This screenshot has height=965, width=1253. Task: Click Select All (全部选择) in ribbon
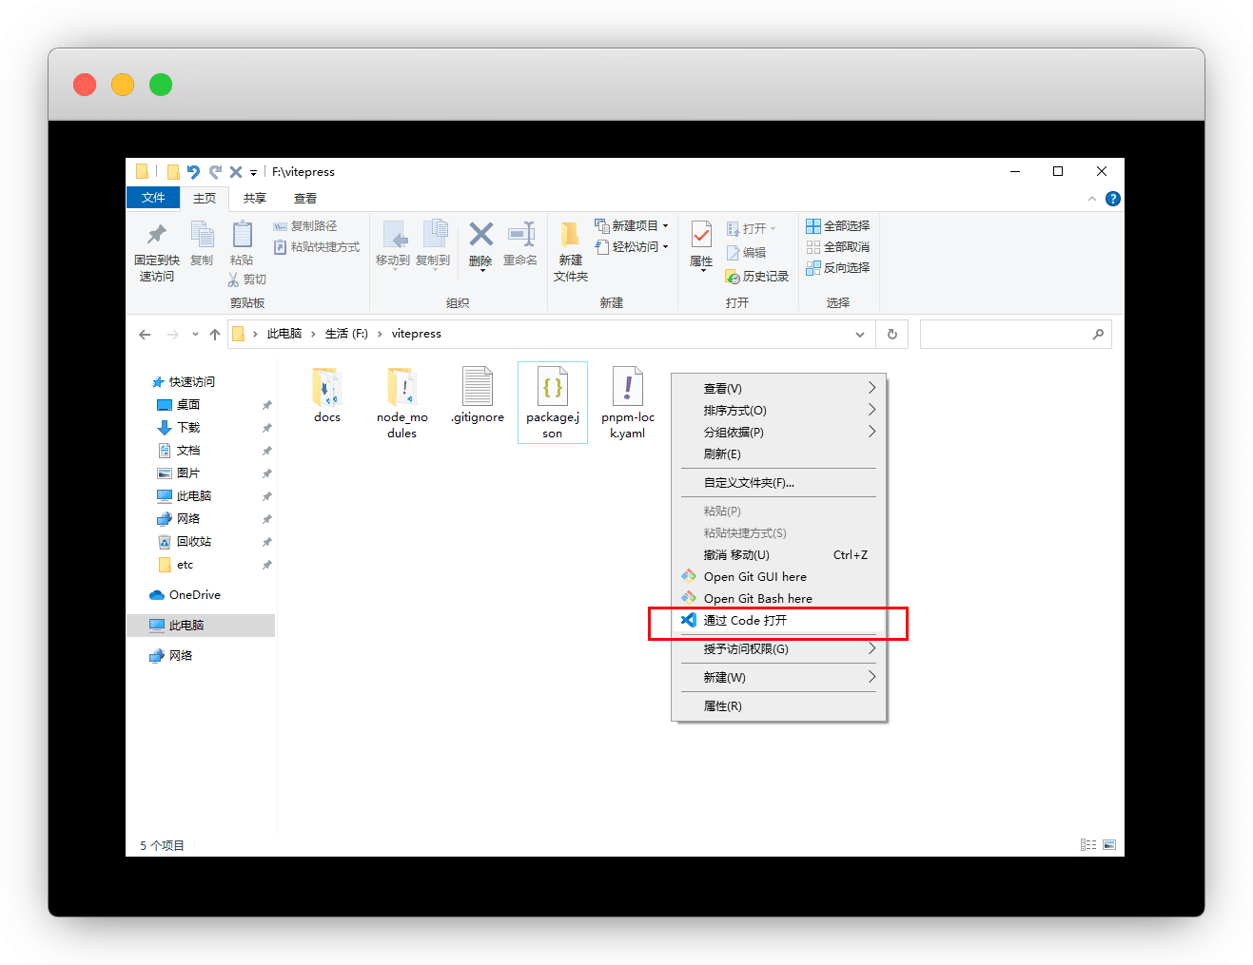838,226
